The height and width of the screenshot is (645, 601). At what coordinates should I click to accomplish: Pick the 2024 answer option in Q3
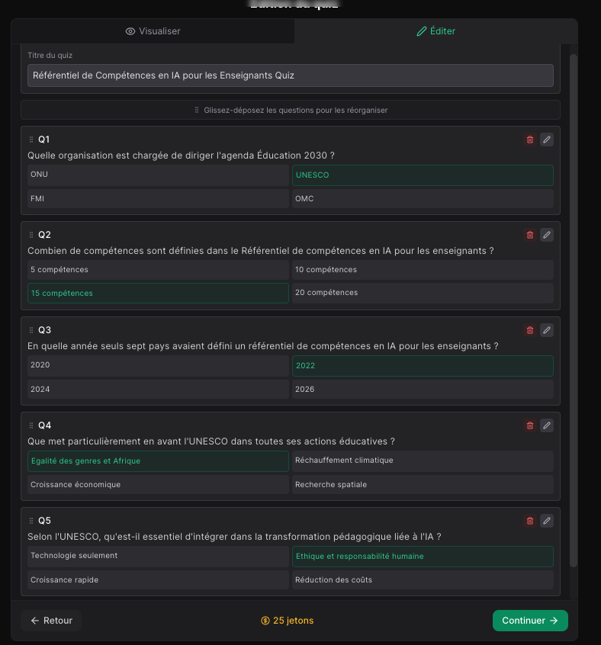pyautogui.click(x=158, y=389)
